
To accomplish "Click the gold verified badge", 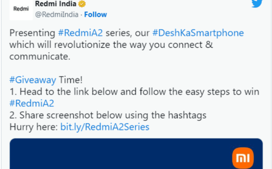I will click(x=82, y=4).
